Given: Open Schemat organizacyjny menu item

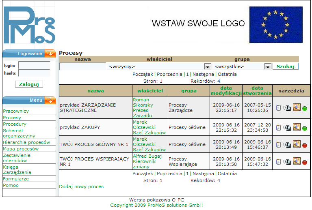Looking at the screenshot, I should (x=19, y=133).
